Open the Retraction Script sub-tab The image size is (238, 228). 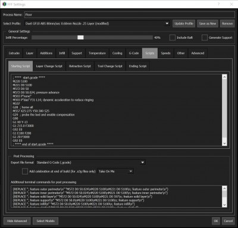(x=80, y=66)
